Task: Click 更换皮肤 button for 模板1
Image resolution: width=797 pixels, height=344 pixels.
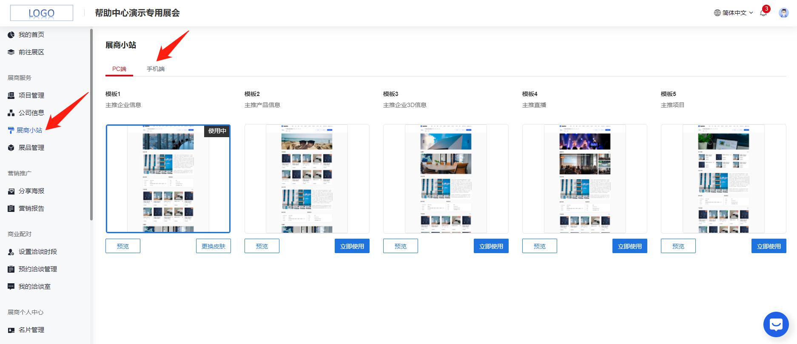Action: point(213,246)
